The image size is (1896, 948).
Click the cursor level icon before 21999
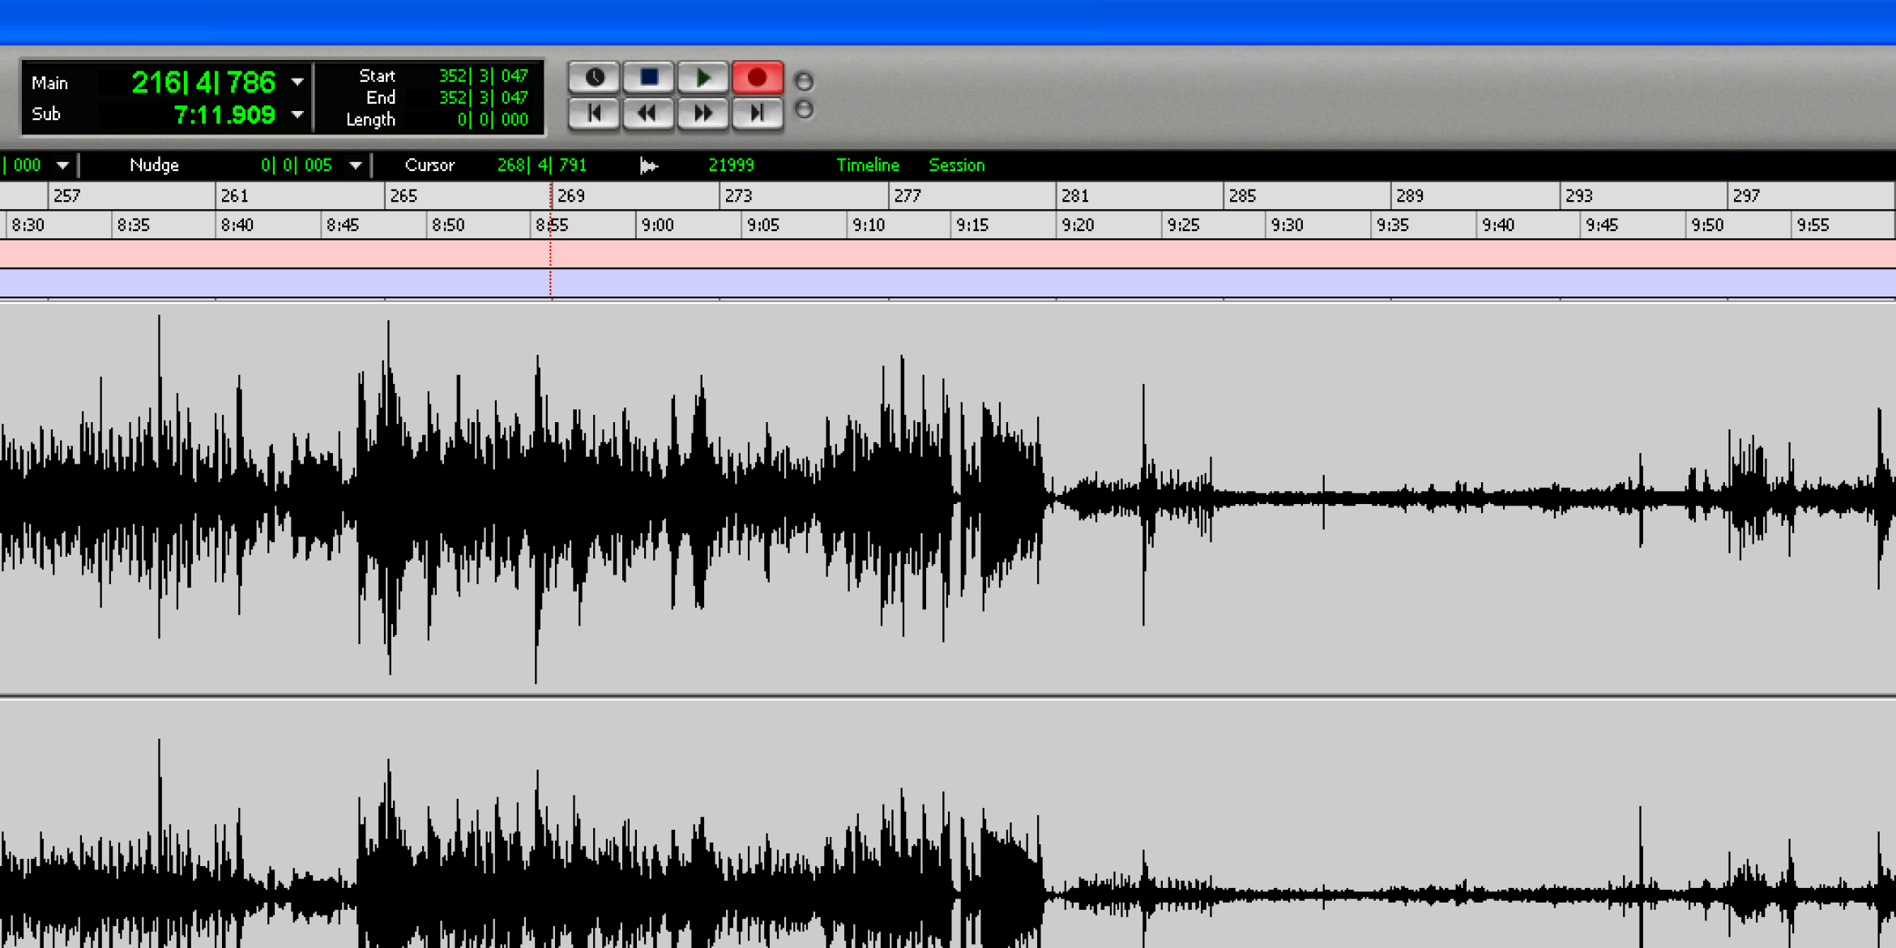click(648, 166)
